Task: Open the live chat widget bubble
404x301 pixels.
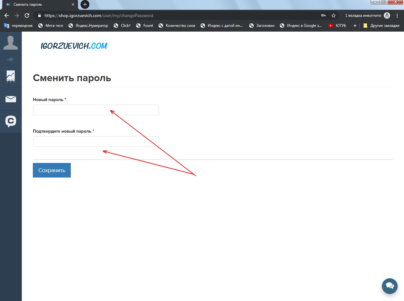Action: pyautogui.click(x=390, y=286)
